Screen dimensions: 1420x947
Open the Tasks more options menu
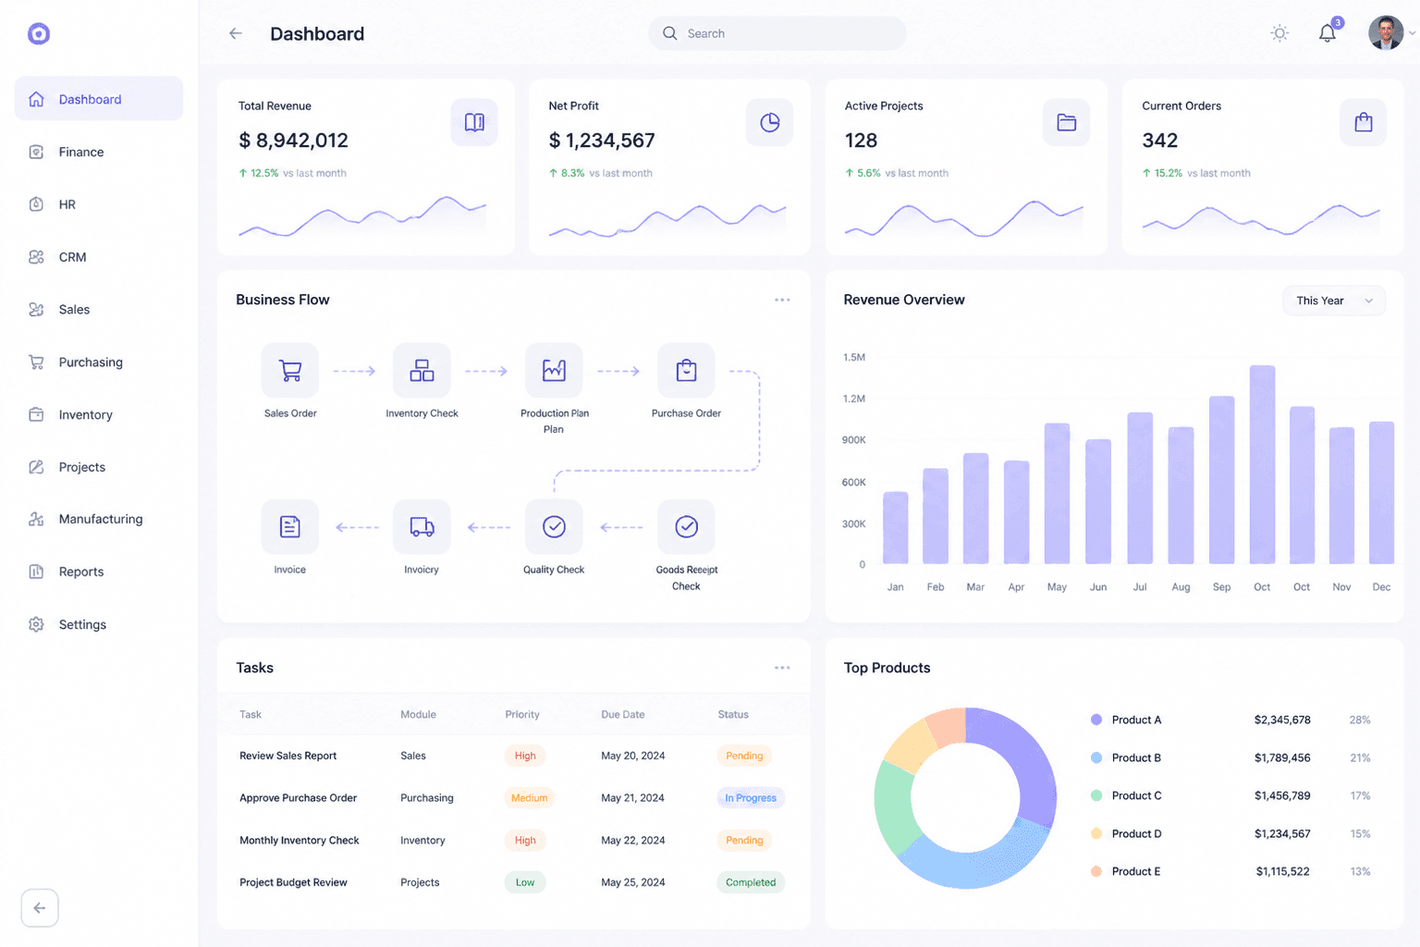click(782, 668)
